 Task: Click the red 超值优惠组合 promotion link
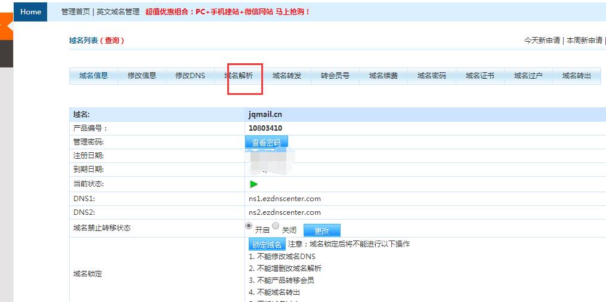click(x=227, y=11)
